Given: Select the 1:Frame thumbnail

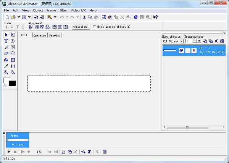Looking at the screenshot, I should click(18, 140).
